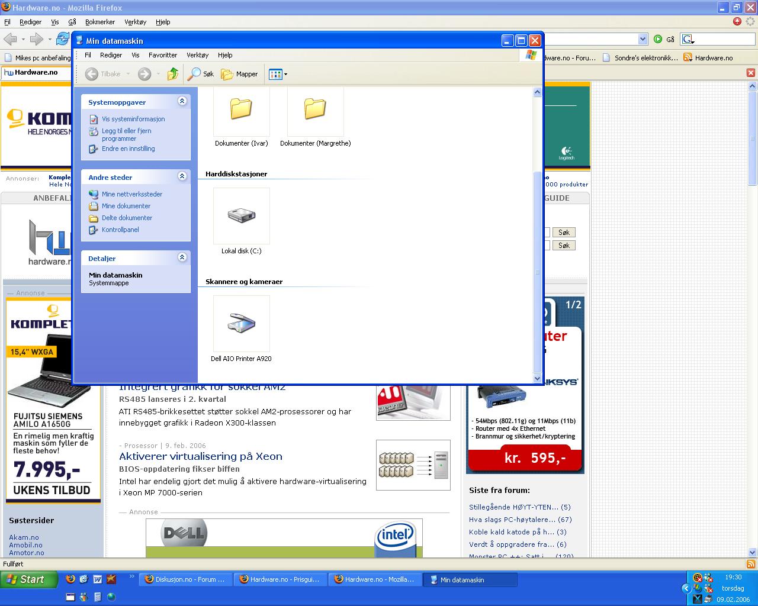This screenshot has width=758, height=606.
Task: Click the red update arrow icon in Firefox
Action: [x=737, y=21]
